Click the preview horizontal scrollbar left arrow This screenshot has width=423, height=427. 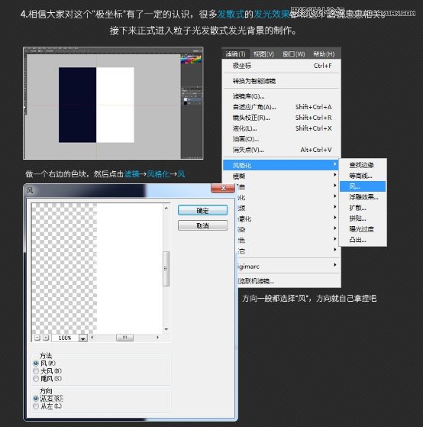[92, 338]
